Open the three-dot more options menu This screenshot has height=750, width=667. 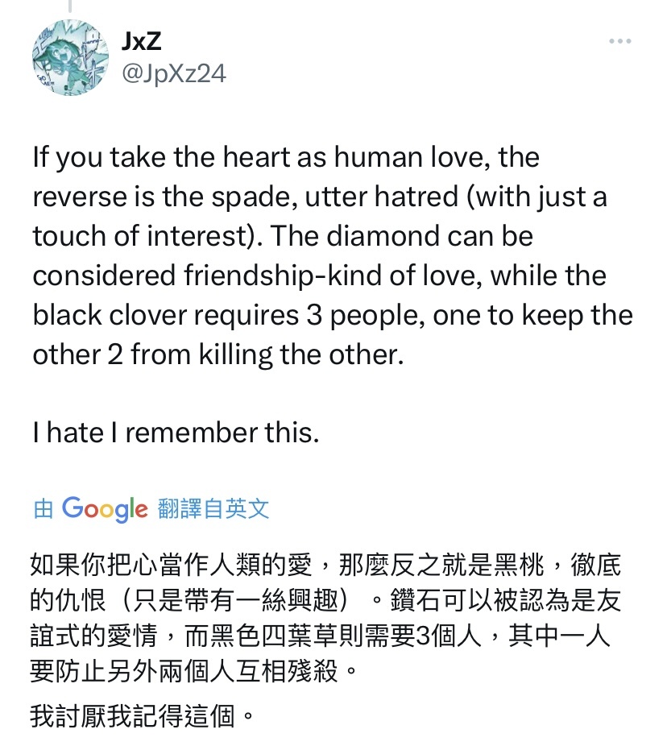(x=620, y=41)
